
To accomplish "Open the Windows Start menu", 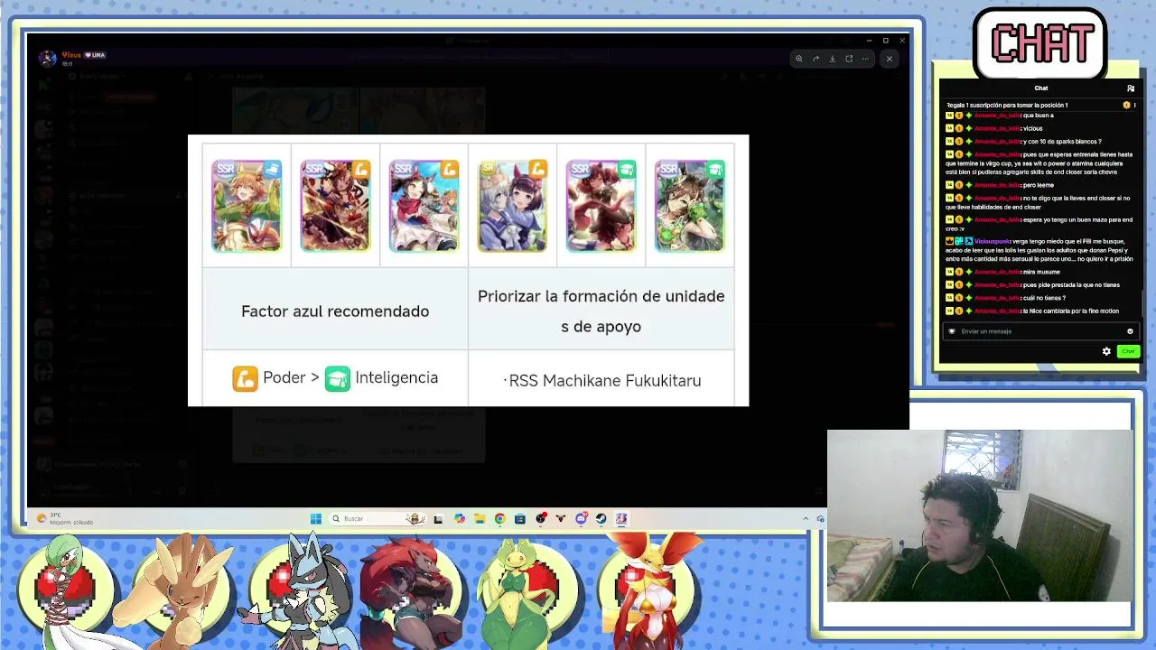I will [315, 519].
